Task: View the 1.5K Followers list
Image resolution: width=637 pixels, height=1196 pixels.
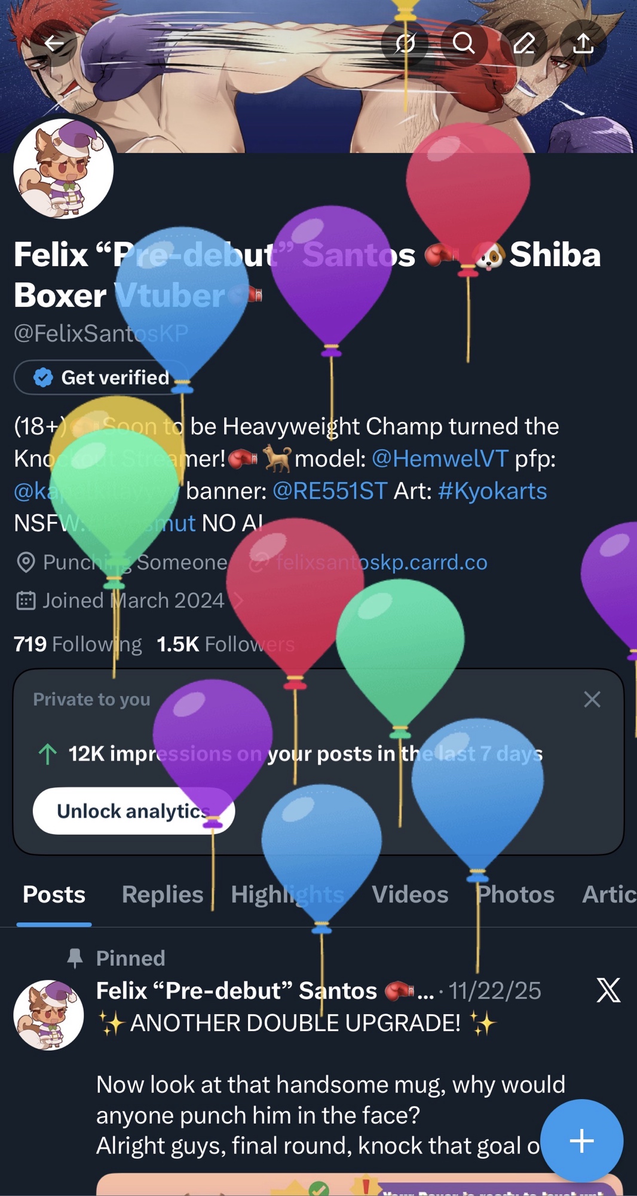Action: click(226, 644)
